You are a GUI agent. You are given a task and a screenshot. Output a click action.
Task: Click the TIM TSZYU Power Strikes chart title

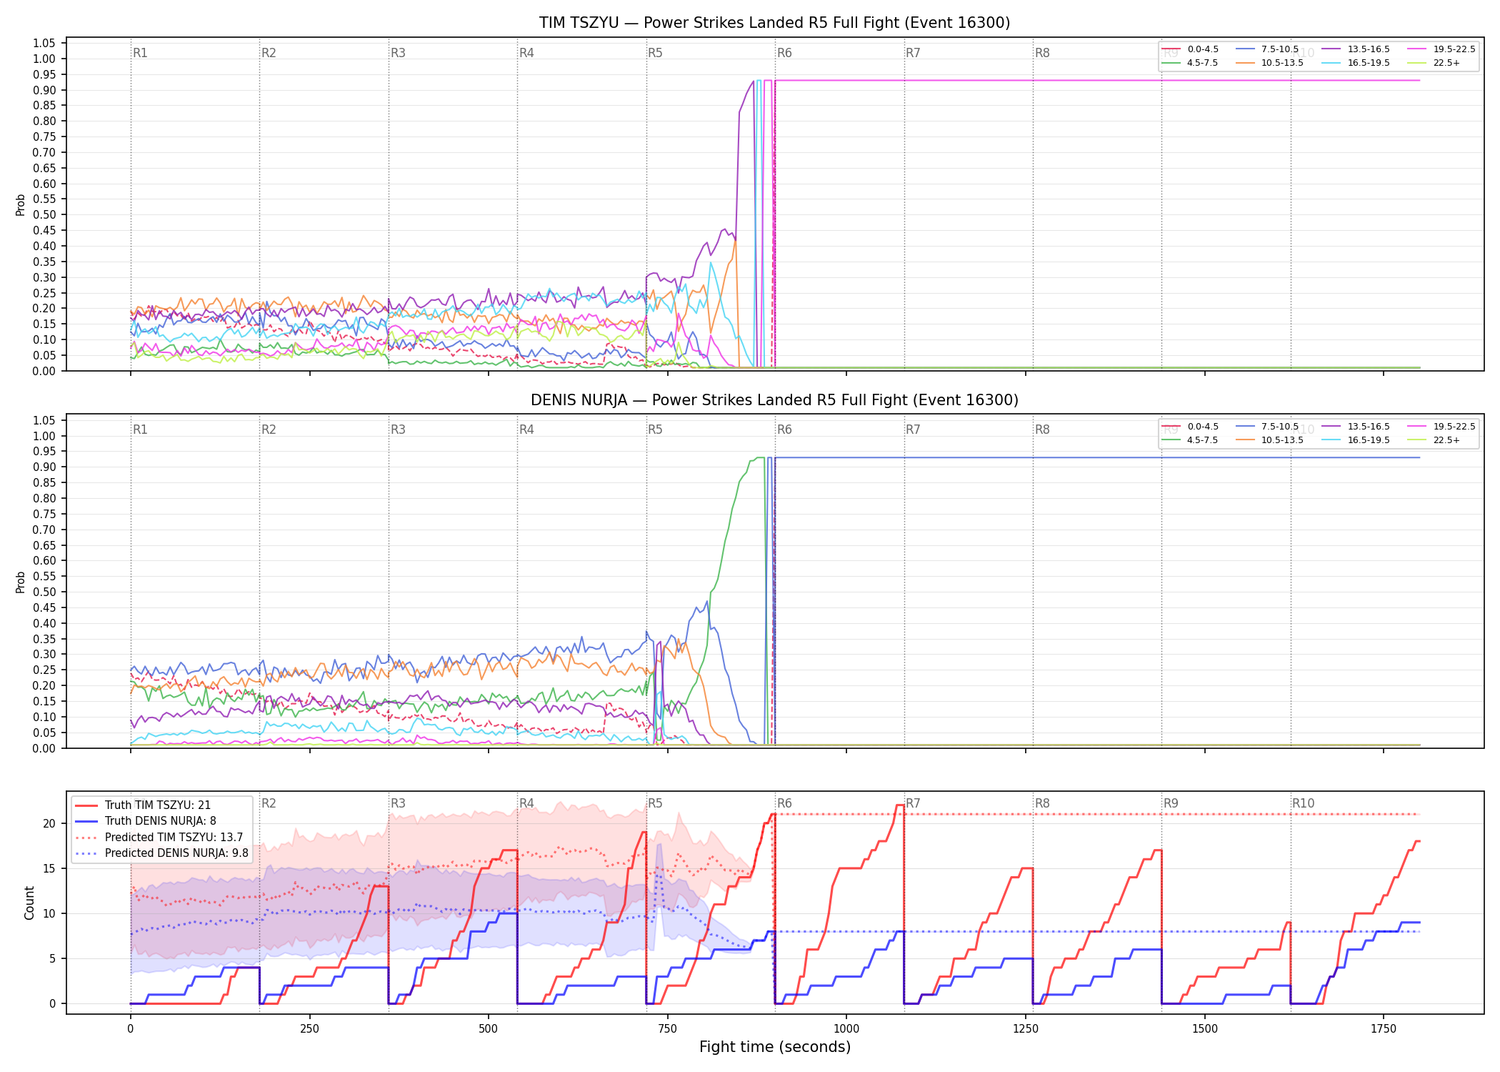pyautogui.click(x=774, y=23)
